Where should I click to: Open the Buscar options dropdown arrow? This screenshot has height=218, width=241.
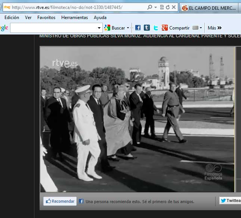(128, 28)
